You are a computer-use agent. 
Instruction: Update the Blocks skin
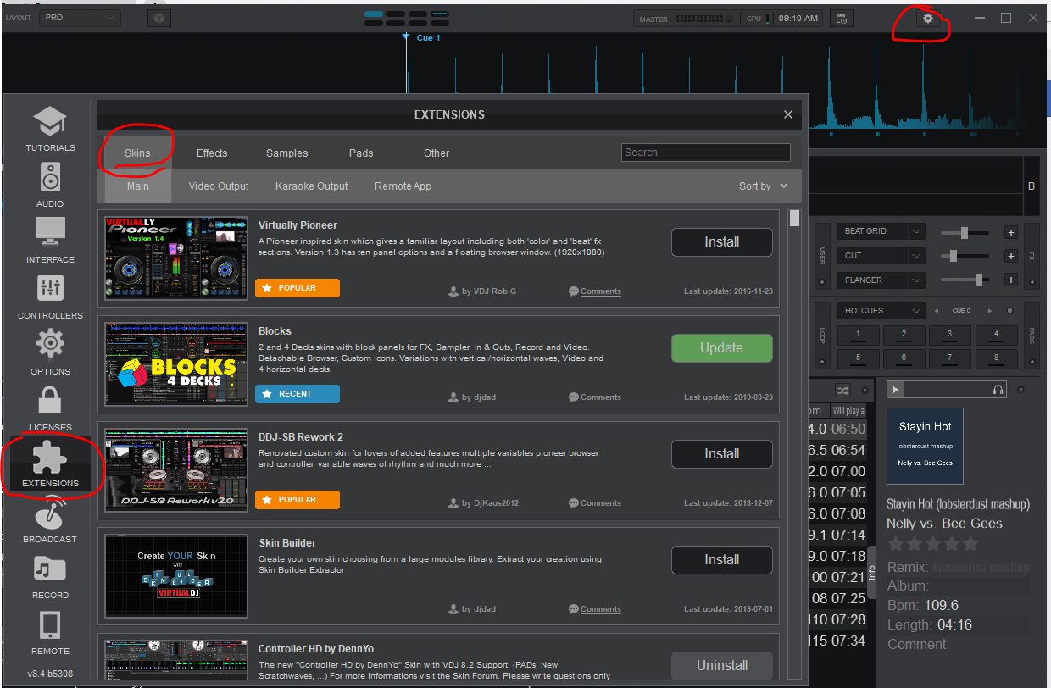721,348
